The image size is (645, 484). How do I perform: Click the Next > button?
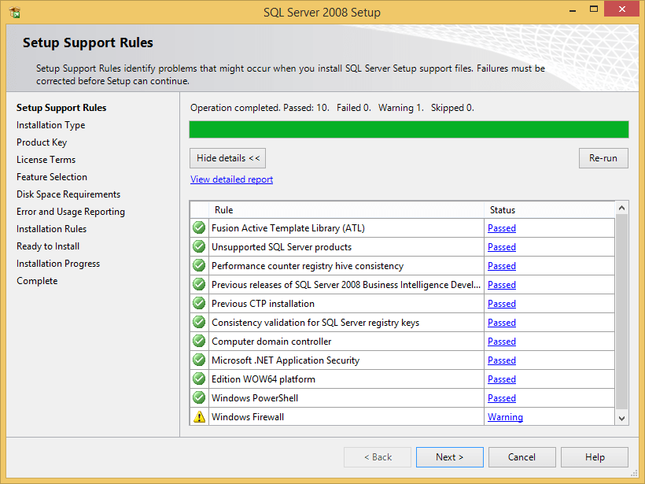[x=450, y=457]
